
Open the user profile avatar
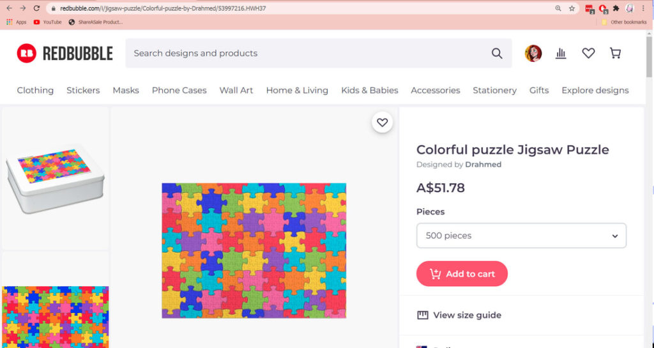pyautogui.click(x=533, y=54)
